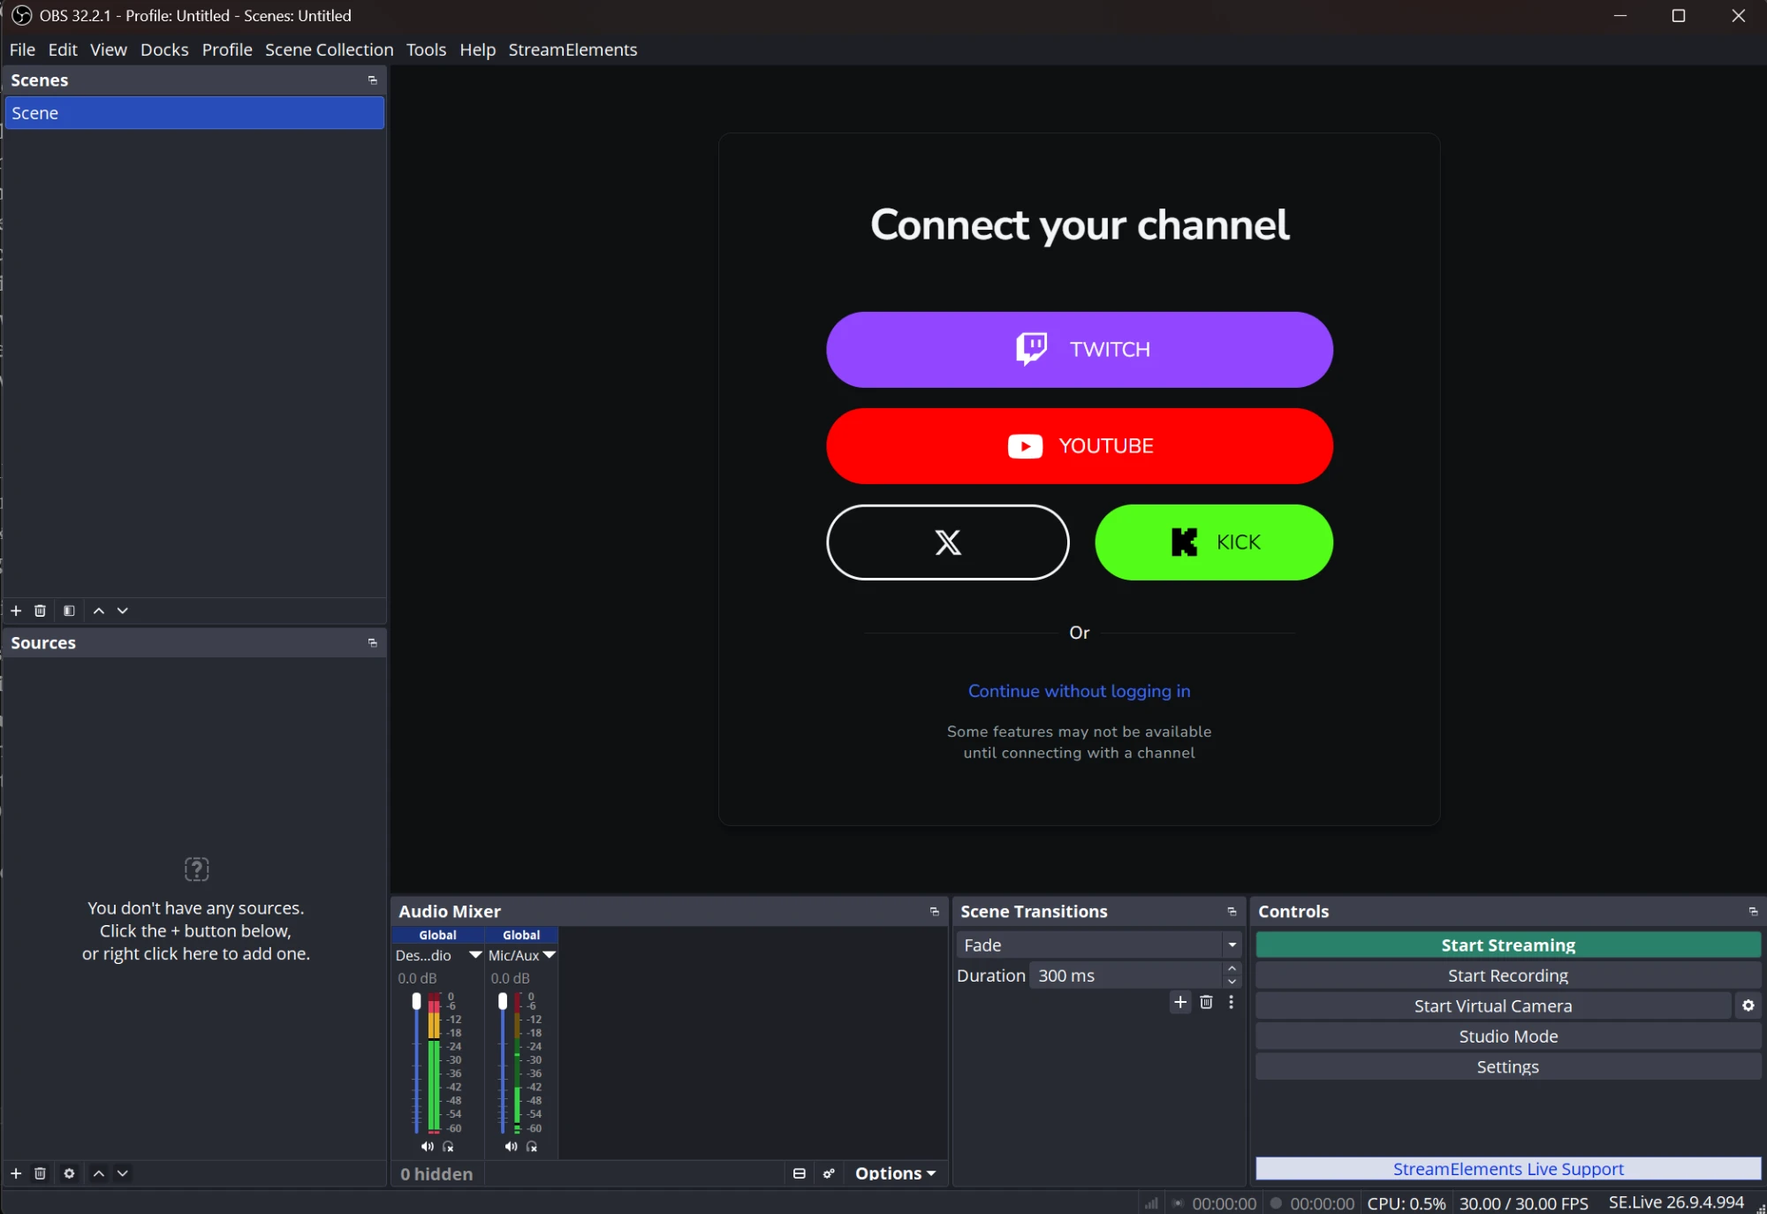1767x1214 pixels.
Task: Move source up arrow in Sources dock
Action: (x=99, y=1173)
